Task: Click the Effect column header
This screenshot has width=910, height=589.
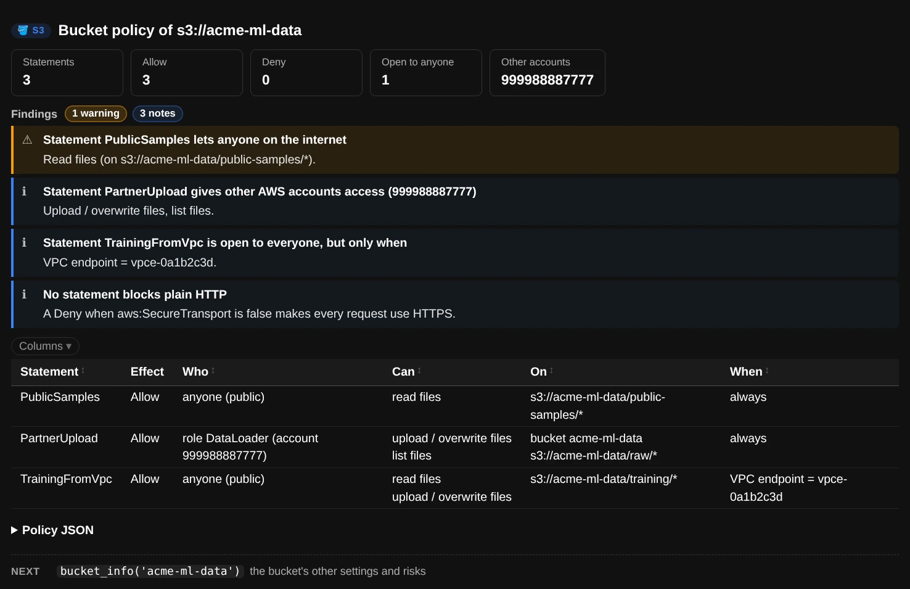Action: pos(147,371)
